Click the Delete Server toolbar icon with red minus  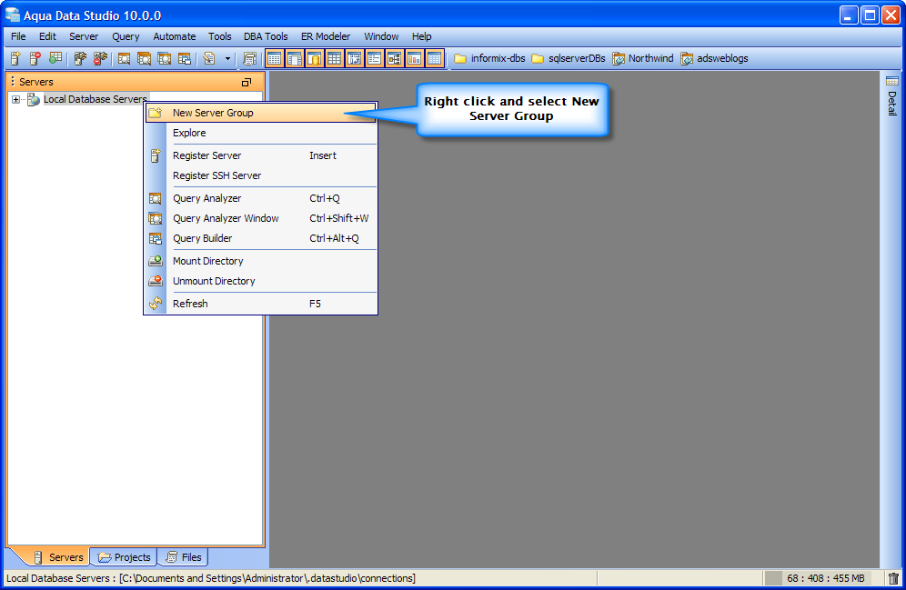click(35, 58)
